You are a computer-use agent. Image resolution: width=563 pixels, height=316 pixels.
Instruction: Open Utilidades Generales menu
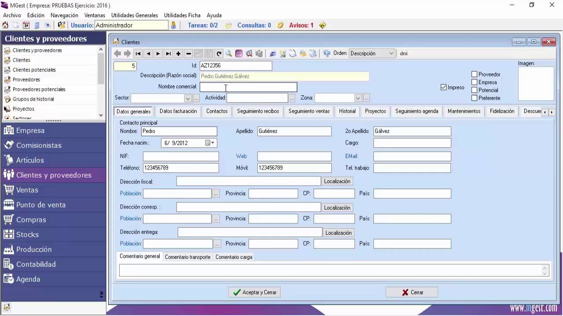click(135, 15)
